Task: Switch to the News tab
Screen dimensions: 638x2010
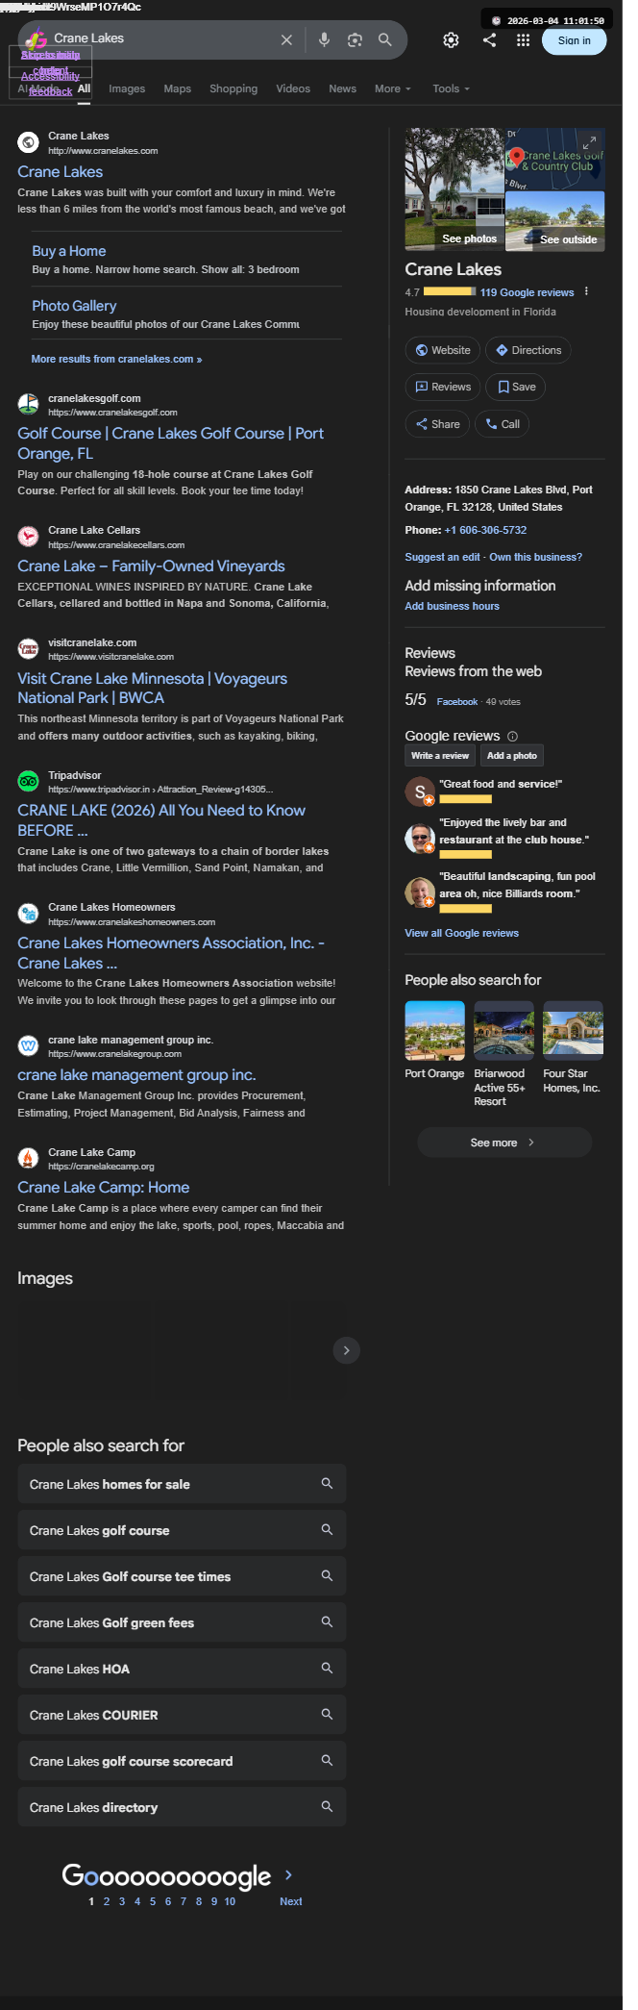Action: [x=342, y=88]
